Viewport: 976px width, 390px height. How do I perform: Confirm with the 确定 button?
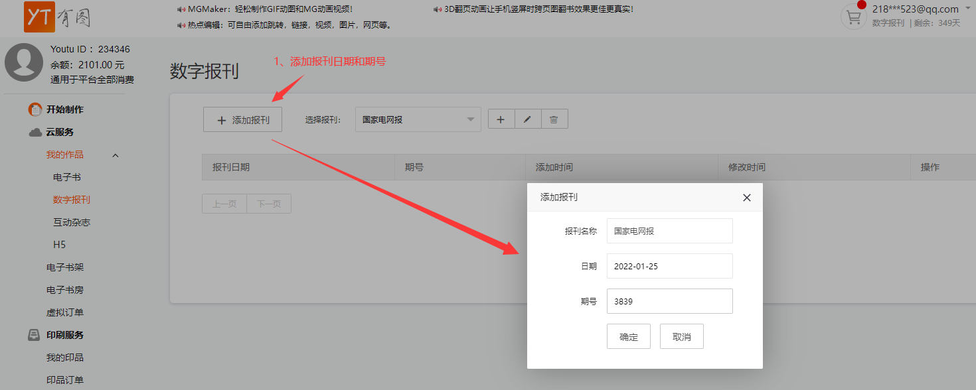tap(629, 336)
